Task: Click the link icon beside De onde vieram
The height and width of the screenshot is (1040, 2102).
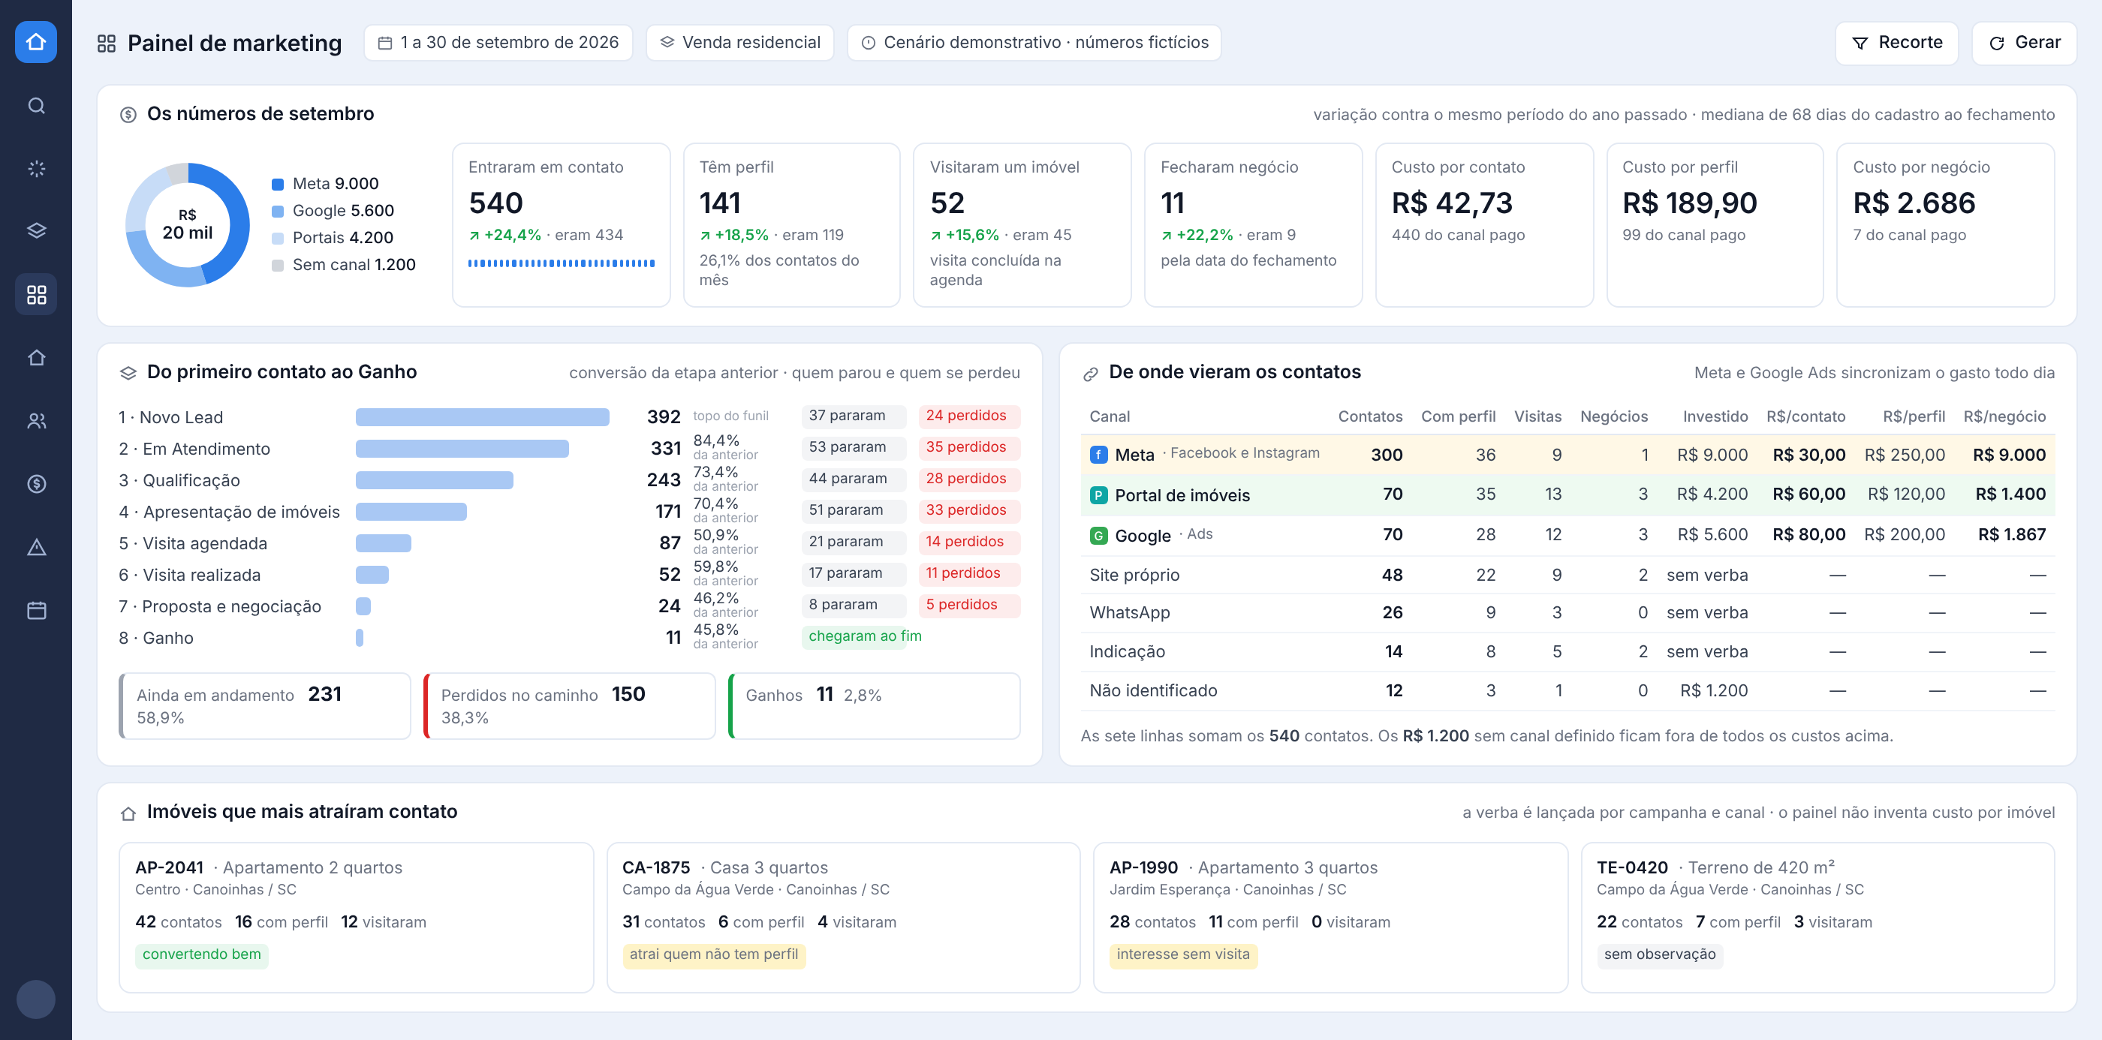Action: pyautogui.click(x=1090, y=374)
